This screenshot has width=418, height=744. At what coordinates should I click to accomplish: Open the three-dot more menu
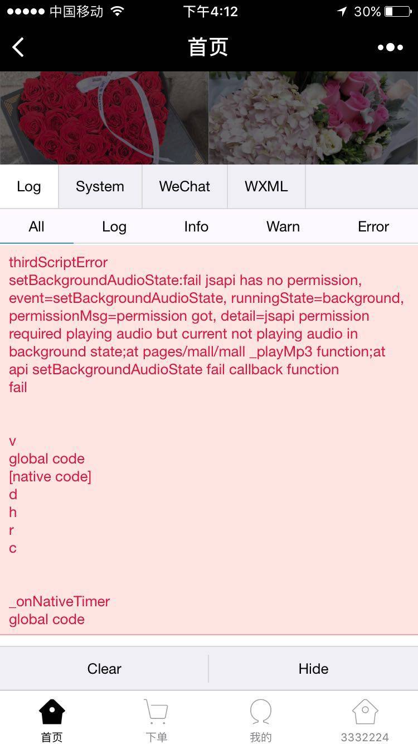click(390, 47)
